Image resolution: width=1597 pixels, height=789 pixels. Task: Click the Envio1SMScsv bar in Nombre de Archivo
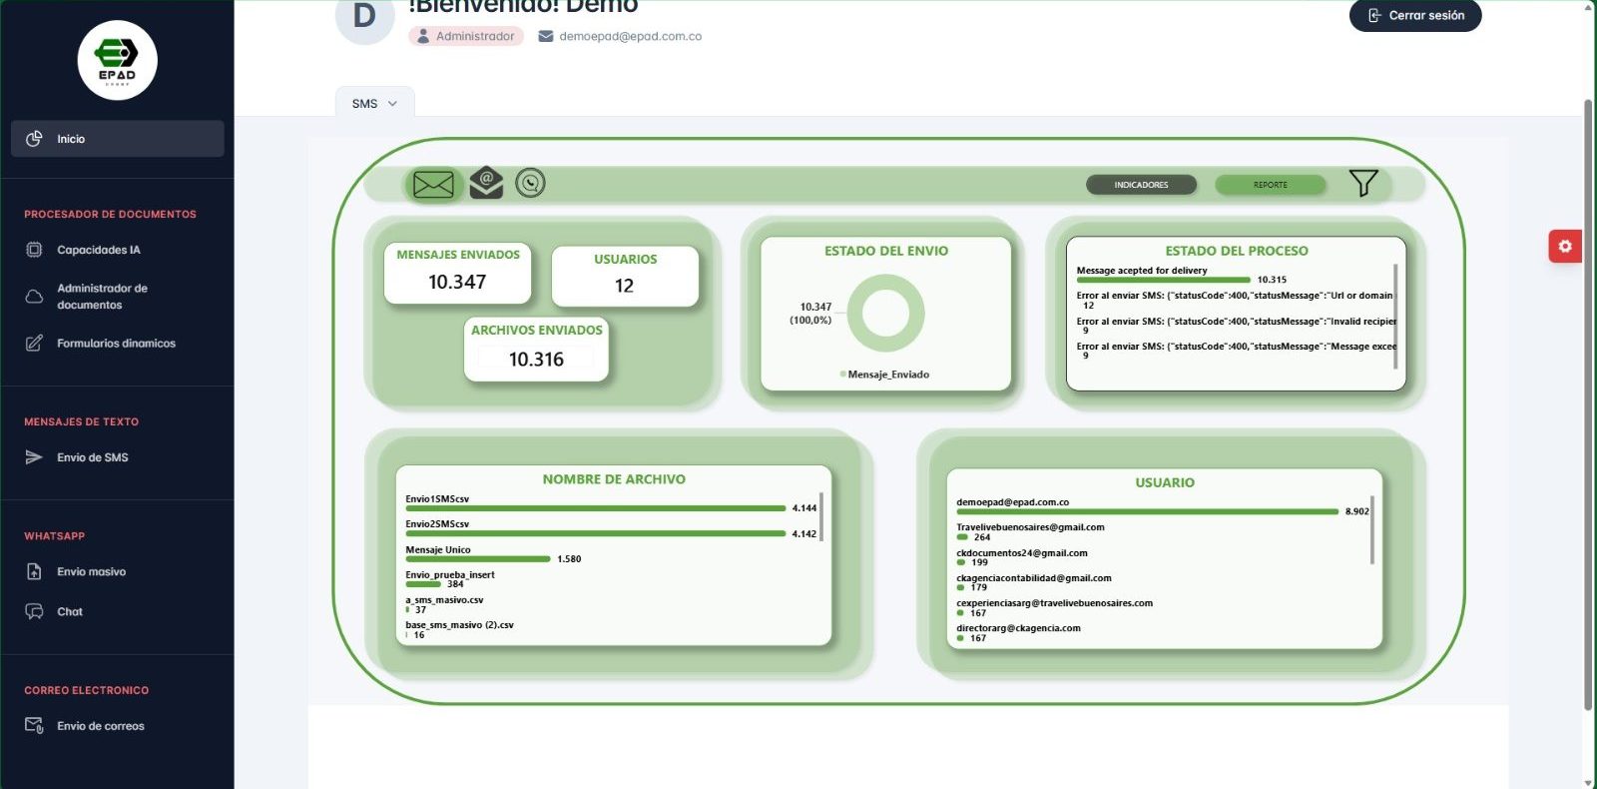point(595,508)
